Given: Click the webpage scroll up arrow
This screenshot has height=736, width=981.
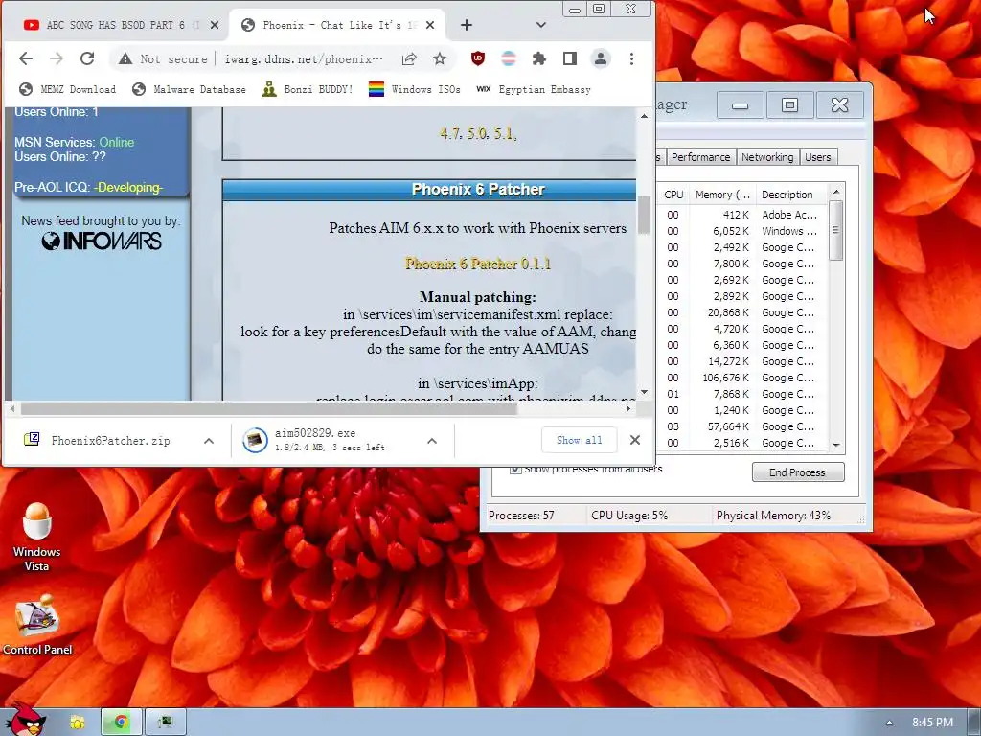Looking at the screenshot, I should (x=644, y=116).
